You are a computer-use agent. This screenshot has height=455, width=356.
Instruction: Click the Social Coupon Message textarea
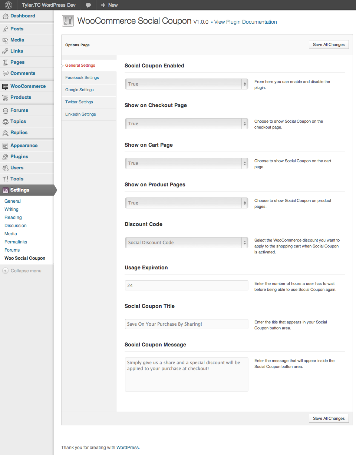click(x=187, y=375)
